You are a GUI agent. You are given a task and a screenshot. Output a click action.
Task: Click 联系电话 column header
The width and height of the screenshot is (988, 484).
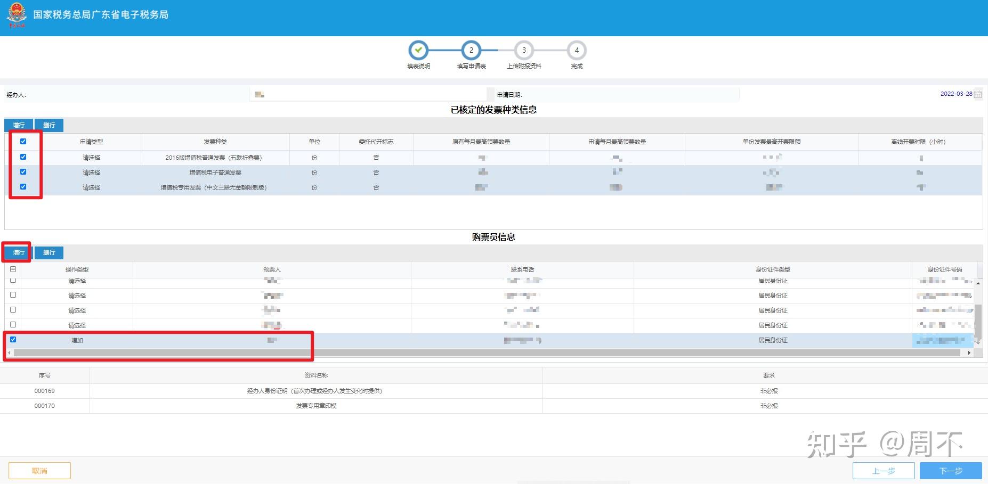[x=522, y=269]
